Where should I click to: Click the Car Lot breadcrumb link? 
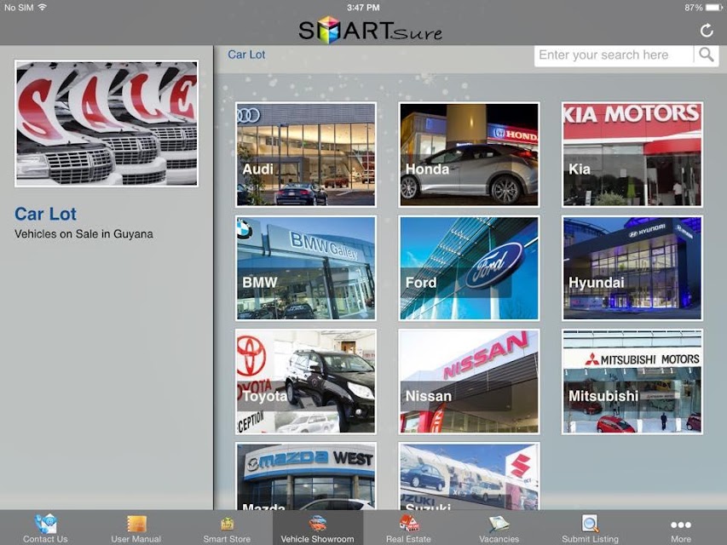point(246,54)
